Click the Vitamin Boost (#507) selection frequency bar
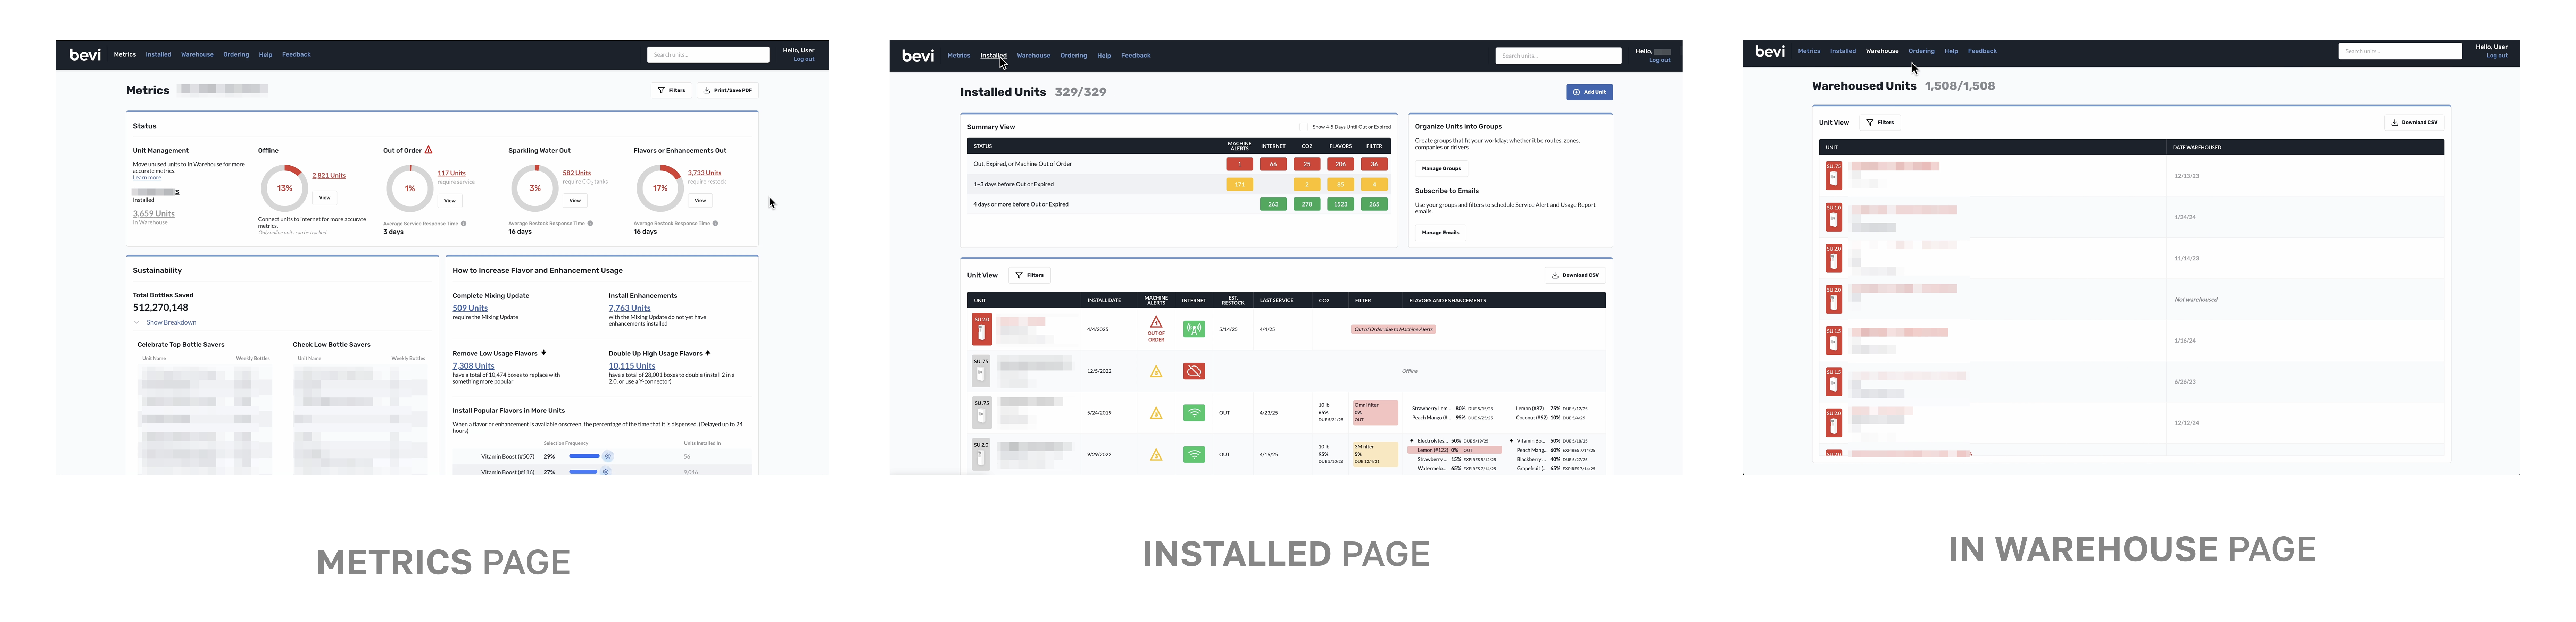Viewport: 2576px width, 622px height. click(x=584, y=456)
